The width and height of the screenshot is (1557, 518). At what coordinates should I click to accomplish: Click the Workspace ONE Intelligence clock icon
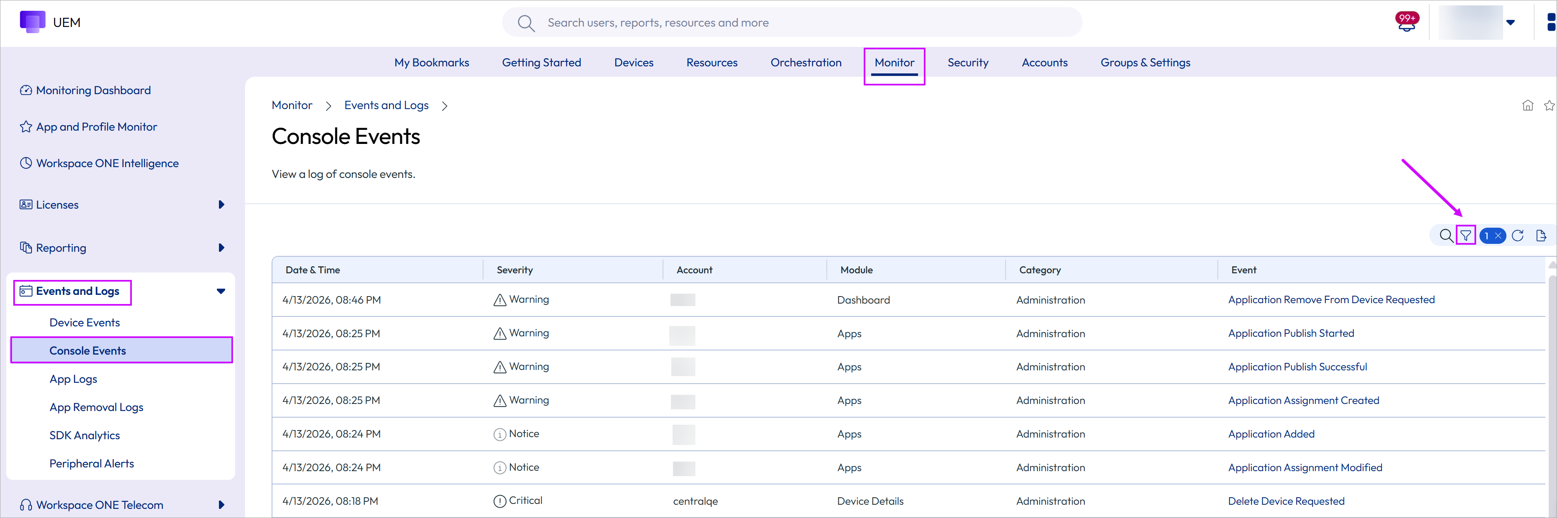pyautogui.click(x=26, y=163)
